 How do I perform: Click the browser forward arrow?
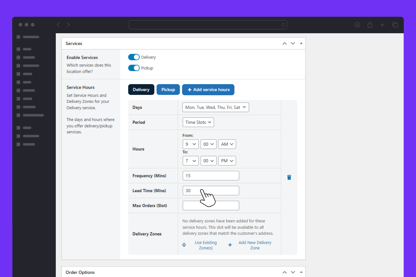click(68, 25)
